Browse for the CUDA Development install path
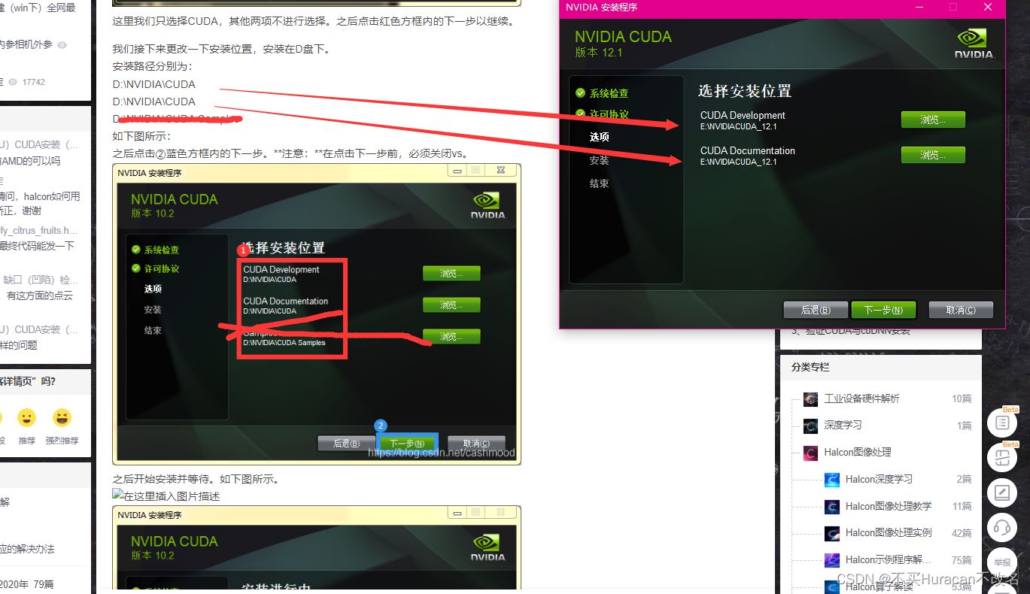The height and width of the screenshot is (594, 1030). [933, 120]
